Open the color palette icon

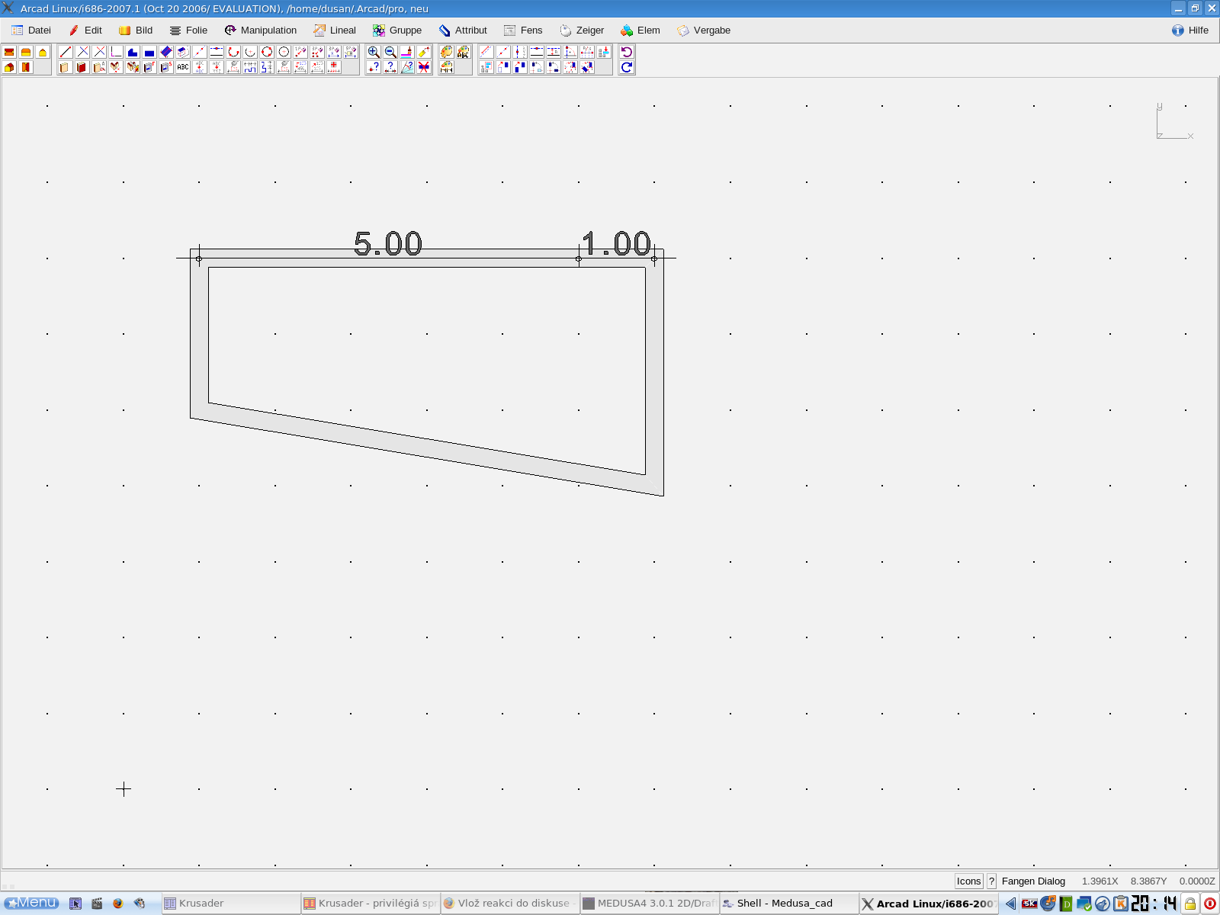(x=447, y=52)
